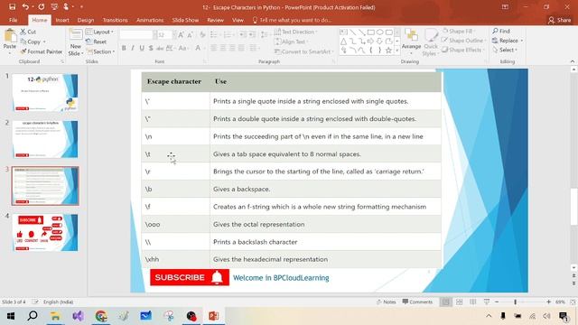Click the Find button

point(501,32)
